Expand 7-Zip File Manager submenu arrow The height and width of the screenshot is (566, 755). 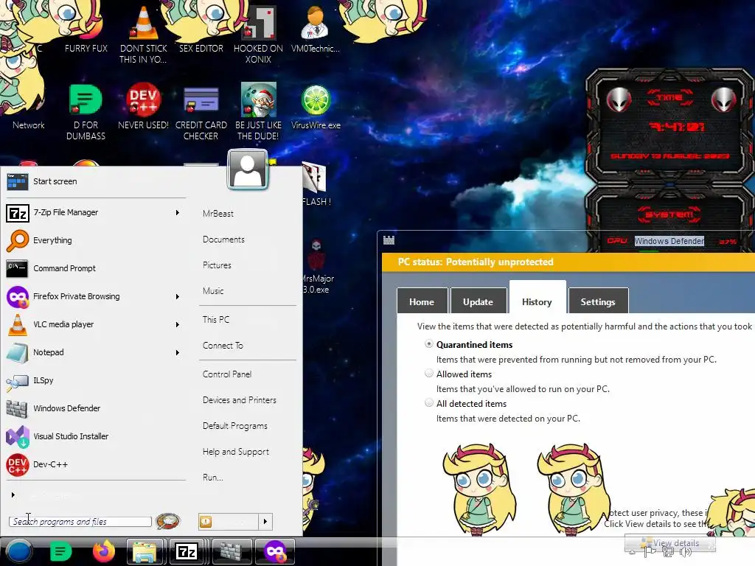tap(177, 212)
